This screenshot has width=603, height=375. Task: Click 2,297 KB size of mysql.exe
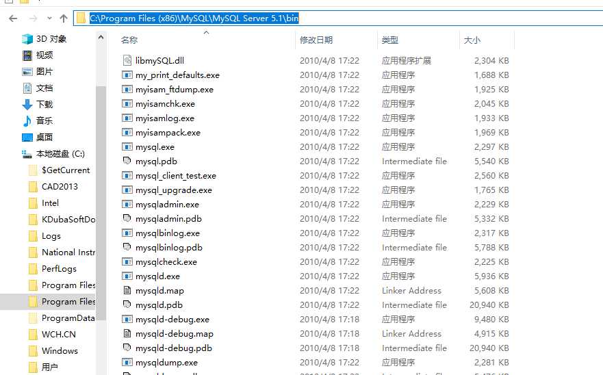[x=491, y=147]
